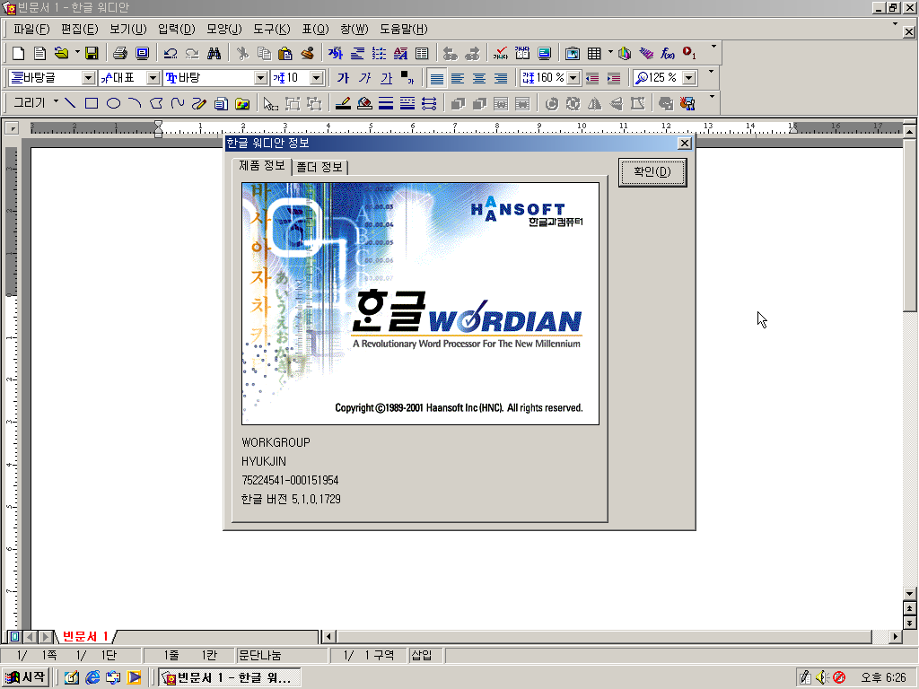919x689 pixels.
Task: Expand the 125 % zoom dropdown
Action: [x=688, y=78]
